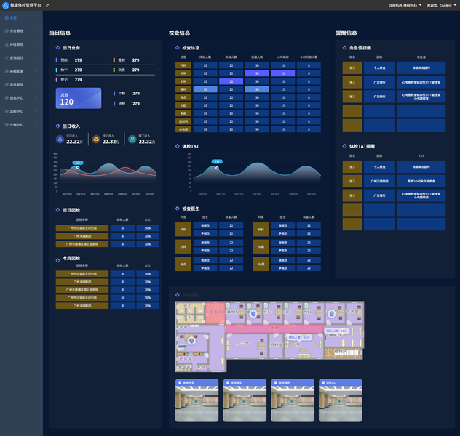Click the diamond icon beside 360监控
This screenshot has height=436, width=460.
177,294
